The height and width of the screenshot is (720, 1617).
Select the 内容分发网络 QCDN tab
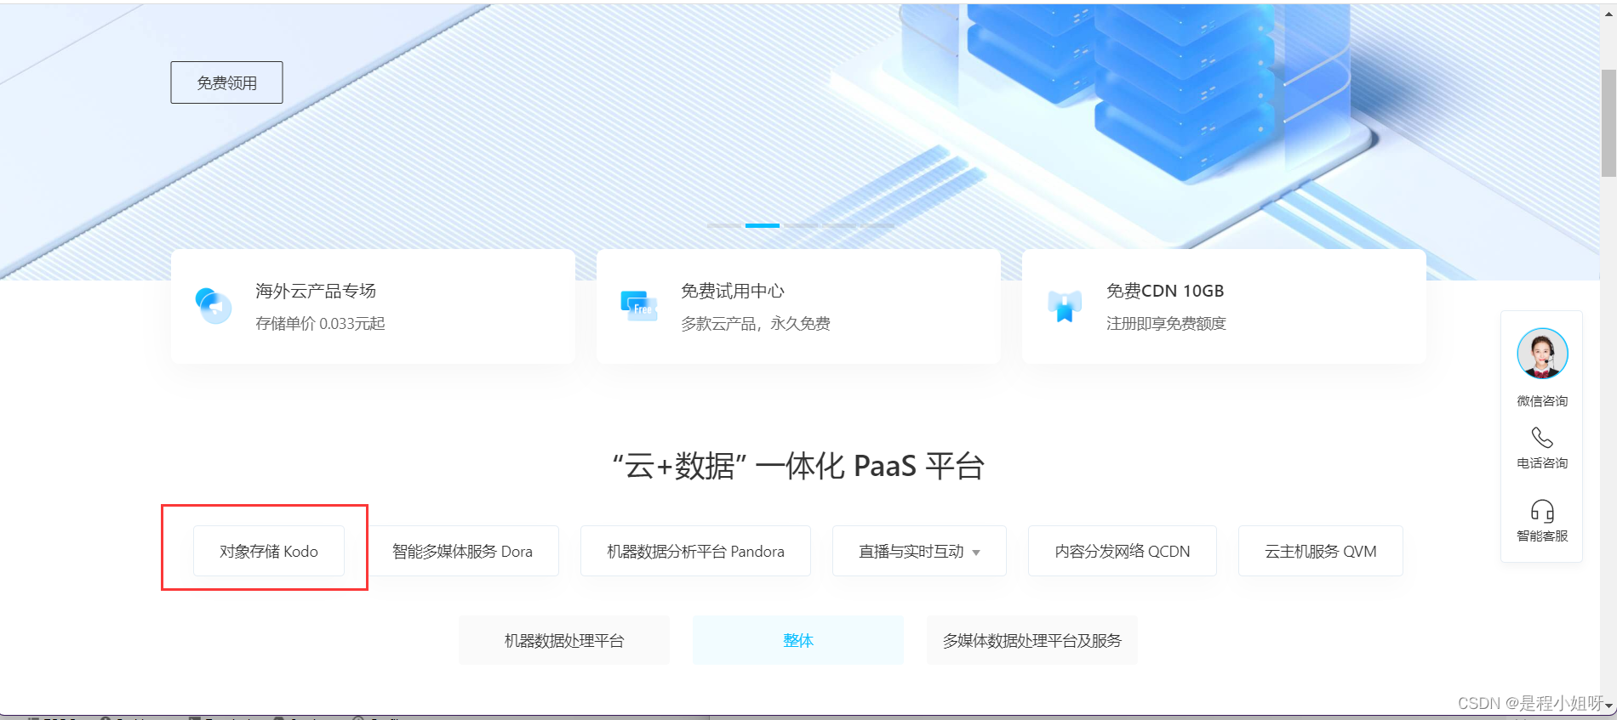[1123, 551]
